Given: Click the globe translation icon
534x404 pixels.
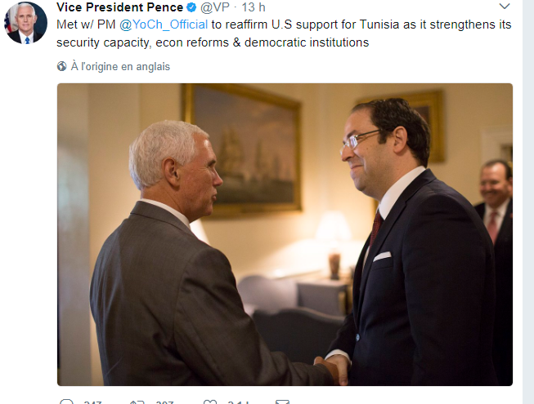Looking at the screenshot, I should [x=61, y=66].
